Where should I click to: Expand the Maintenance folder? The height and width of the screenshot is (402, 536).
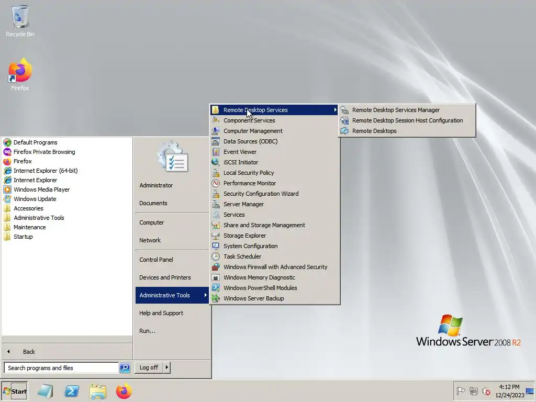(66, 227)
